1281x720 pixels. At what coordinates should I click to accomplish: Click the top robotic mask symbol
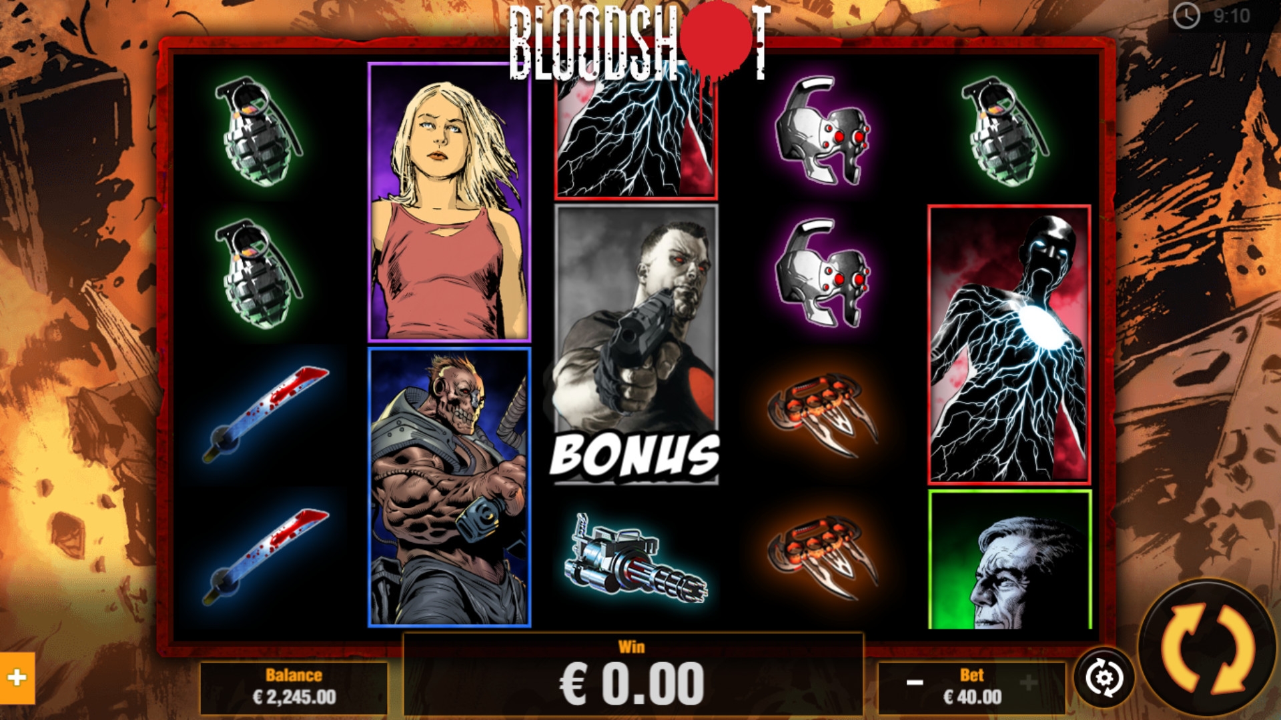(x=822, y=131)
